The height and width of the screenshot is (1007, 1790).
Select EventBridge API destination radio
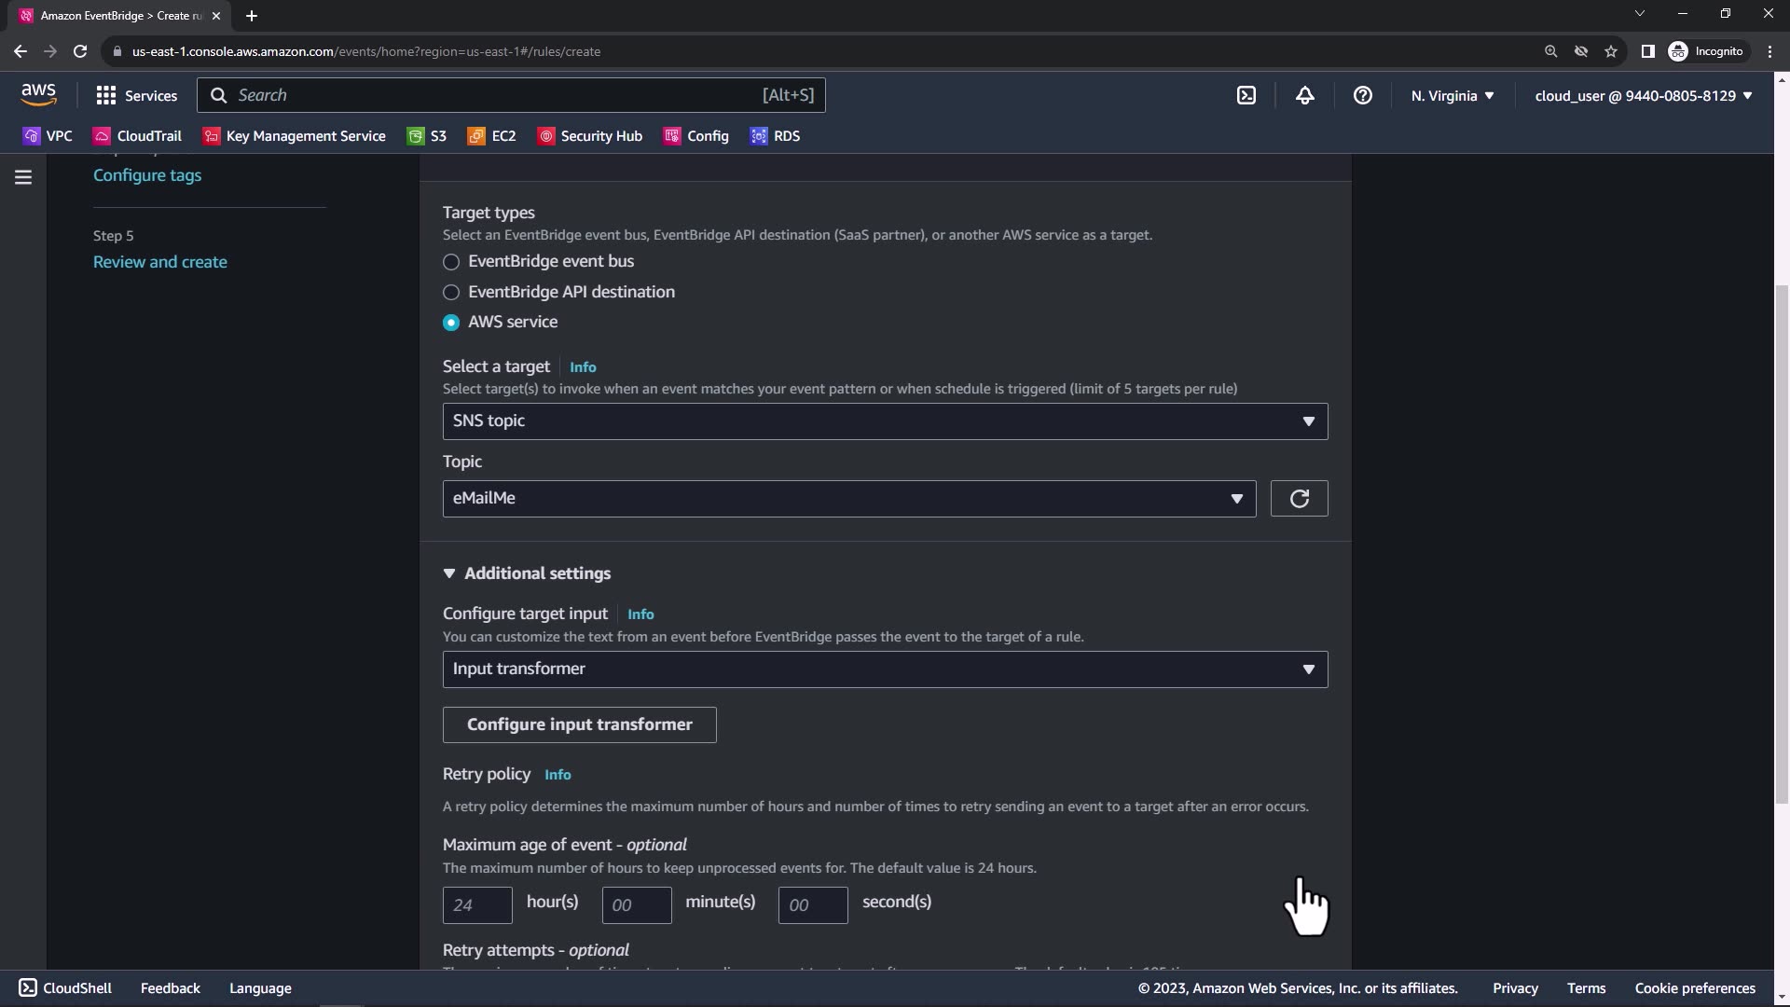tap(451, 293)
